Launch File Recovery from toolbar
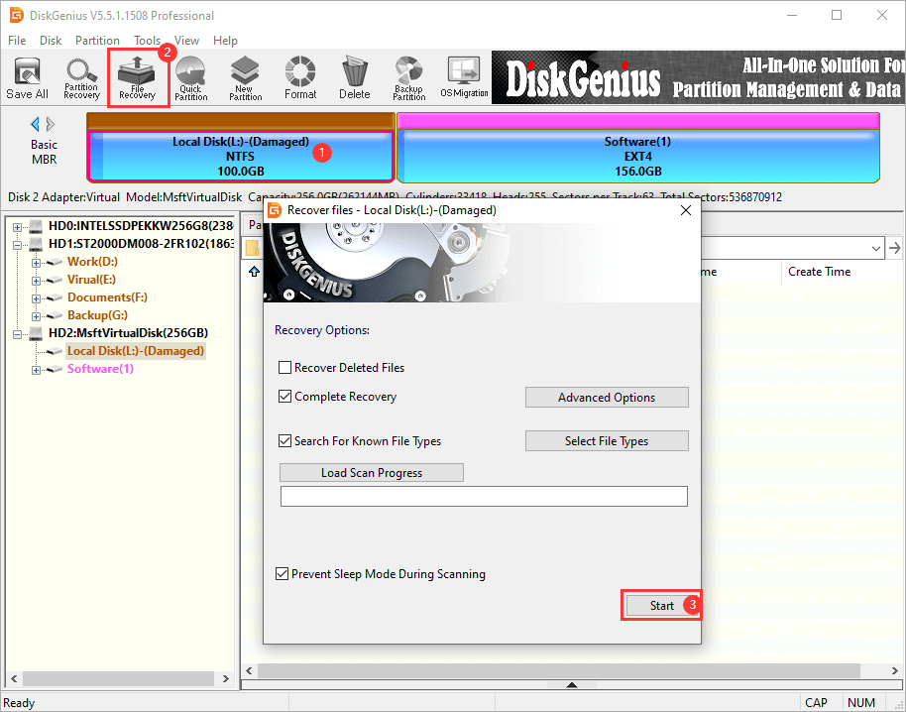Screen dimensions: 906x712 coord(137,78)
